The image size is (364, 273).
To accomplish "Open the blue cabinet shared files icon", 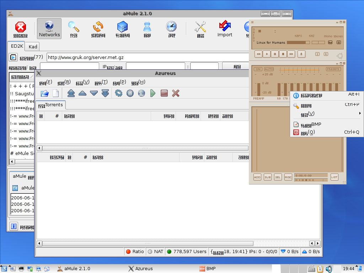I will (x=123, y=29).
